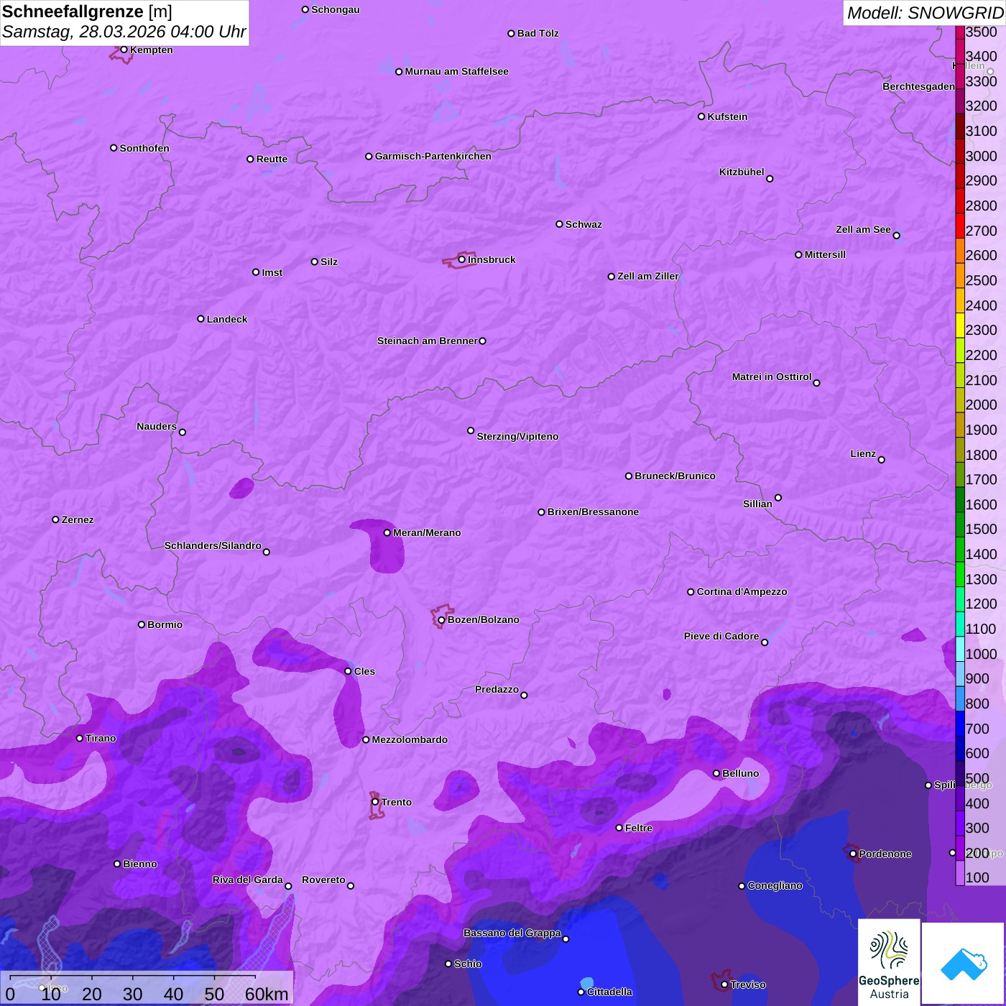
Task: Click the "1000" legend value
Action: click(x=982, y=654)
